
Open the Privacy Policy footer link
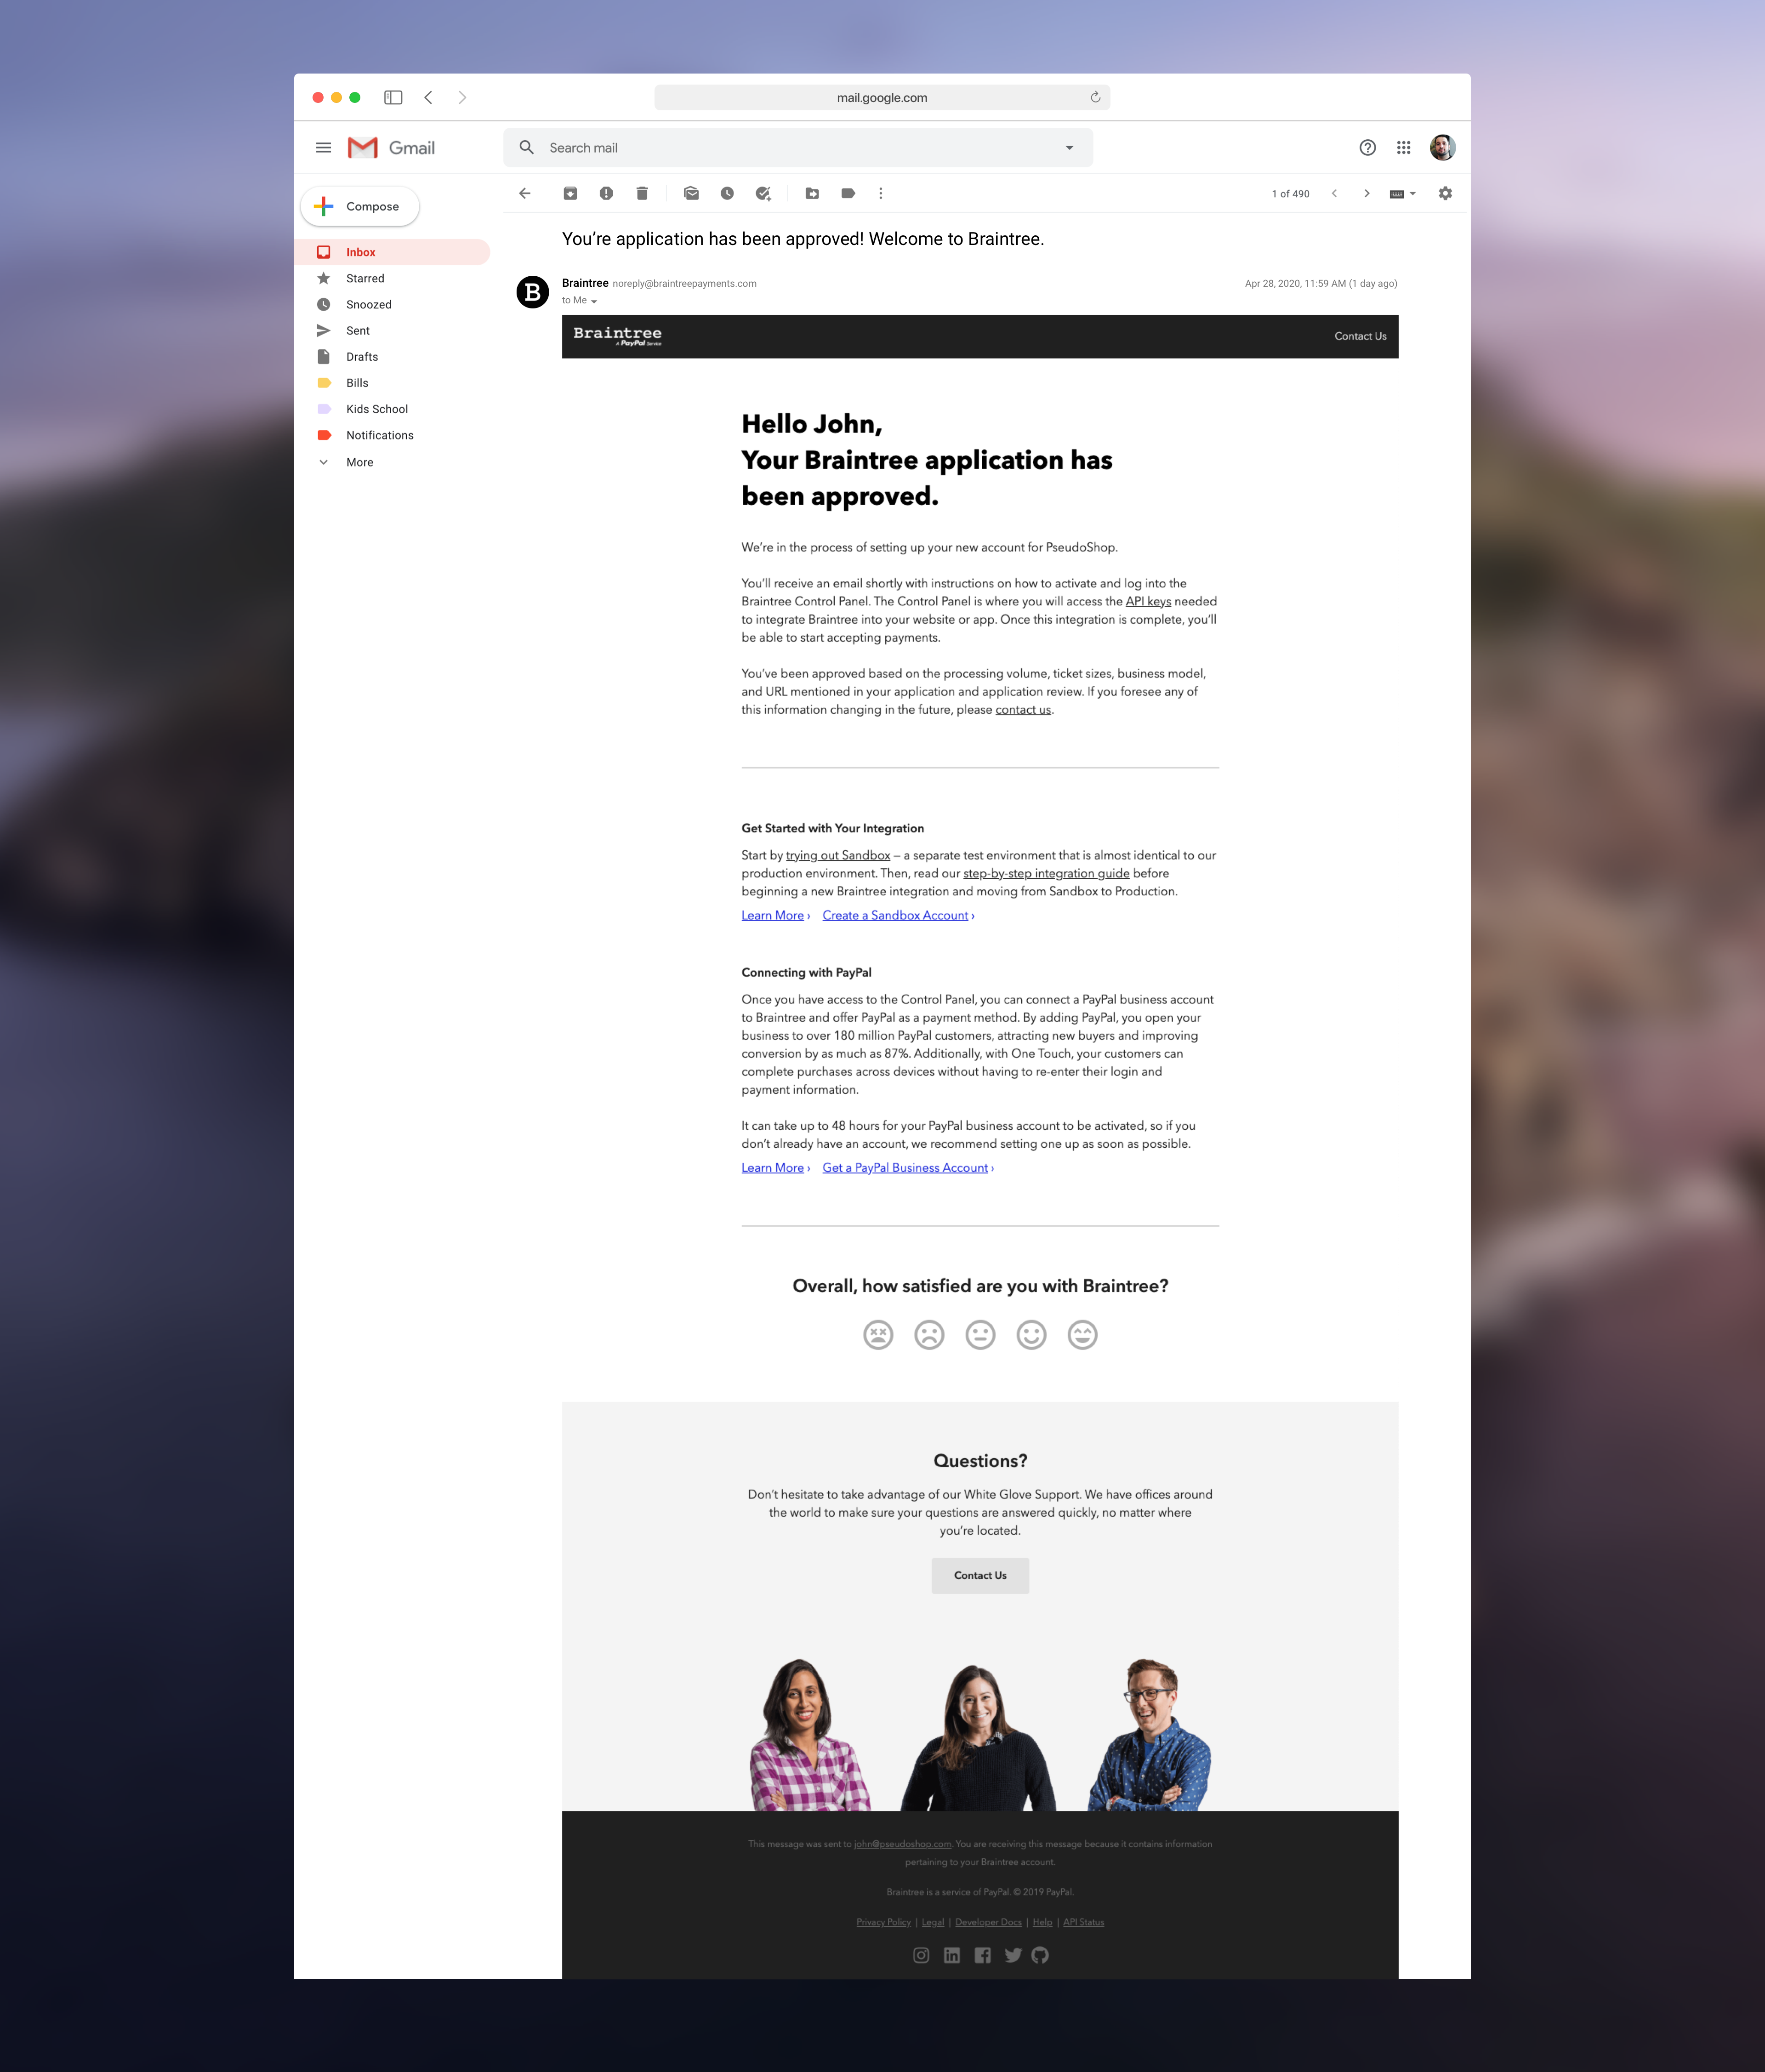(x=883, y=1922)
